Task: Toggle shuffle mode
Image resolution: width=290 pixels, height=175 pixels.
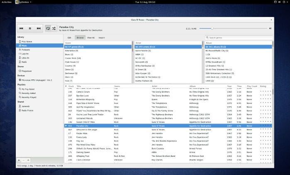Action: pos(54,29)
